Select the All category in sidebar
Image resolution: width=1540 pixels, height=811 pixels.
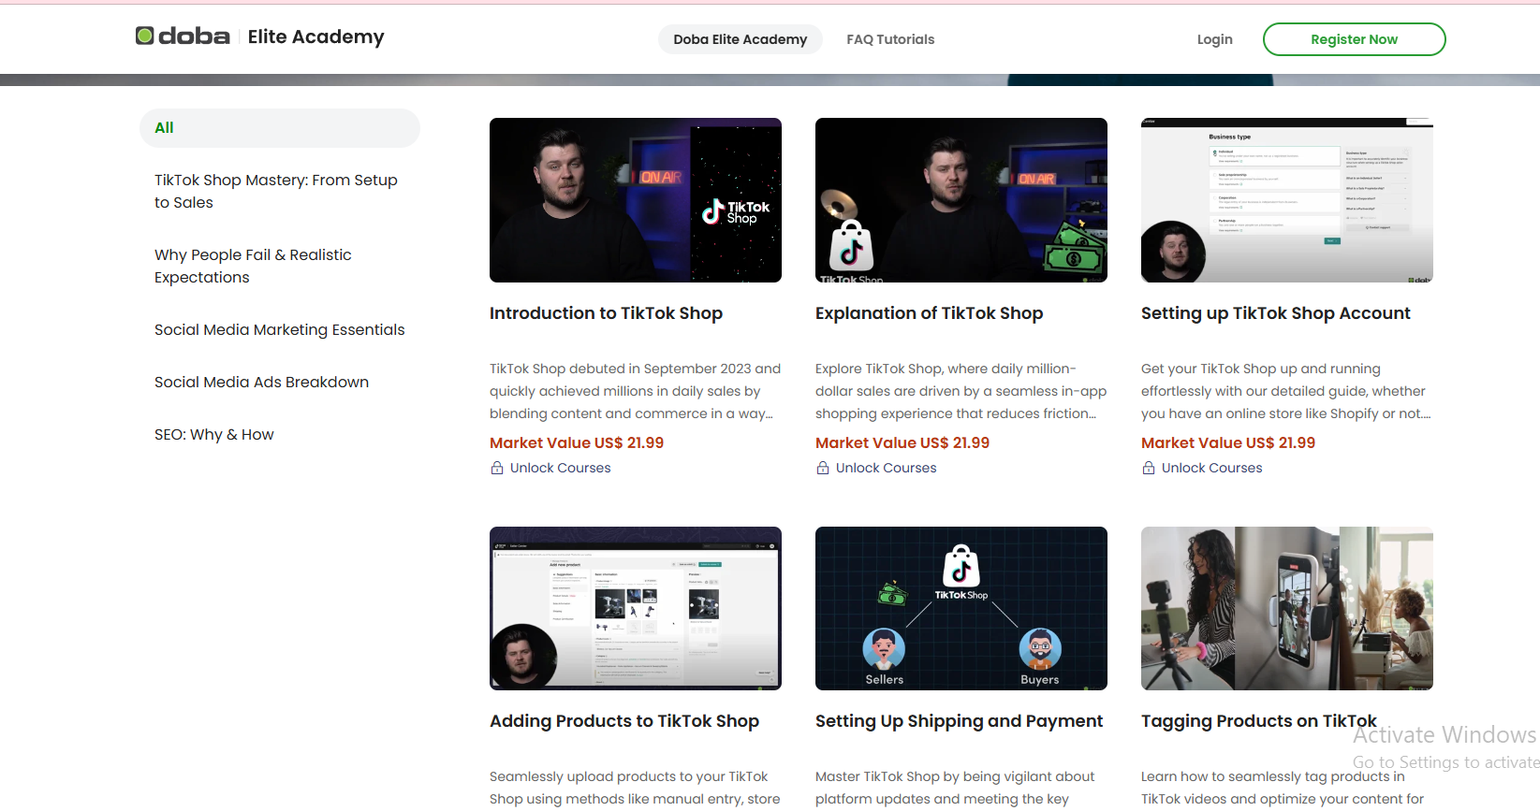click(280, 127)
